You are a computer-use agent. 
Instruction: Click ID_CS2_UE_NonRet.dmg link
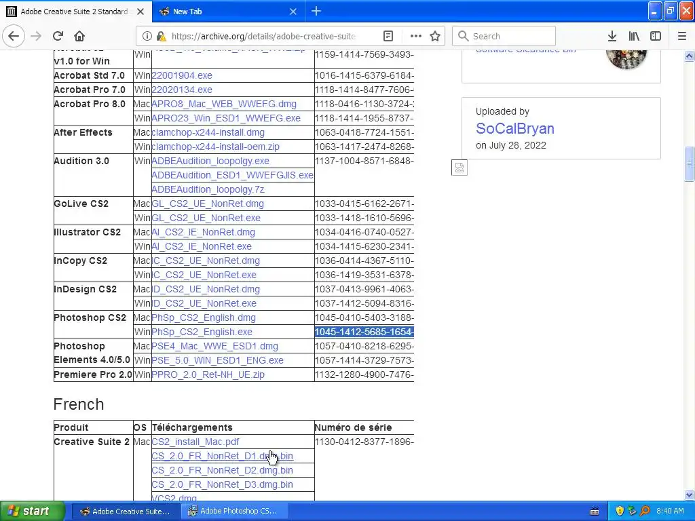(x=206, y=289)
